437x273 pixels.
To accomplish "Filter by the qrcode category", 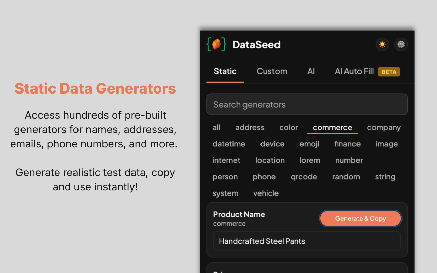I will pos(304,177).
